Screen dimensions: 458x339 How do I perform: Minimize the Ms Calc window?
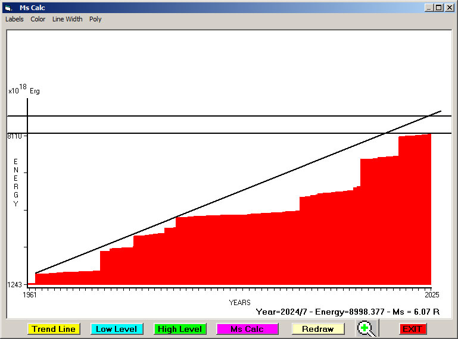coord(429,8)
